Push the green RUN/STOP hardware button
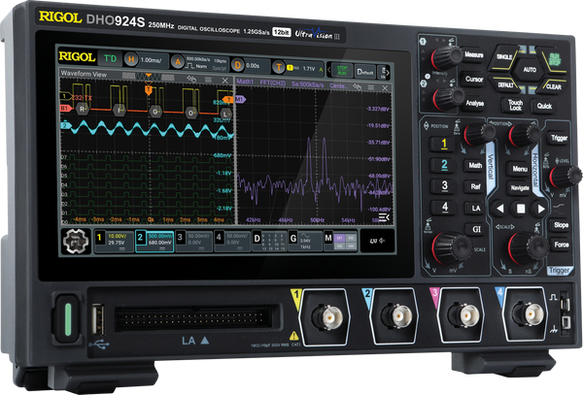Image resolution: width=583 pixels, height=395 pixels. (554, 60)
